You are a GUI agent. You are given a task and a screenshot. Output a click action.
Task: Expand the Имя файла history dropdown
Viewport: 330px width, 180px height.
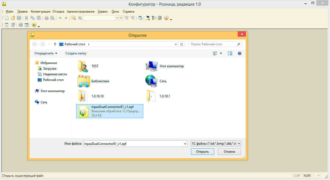coord(185,144)
